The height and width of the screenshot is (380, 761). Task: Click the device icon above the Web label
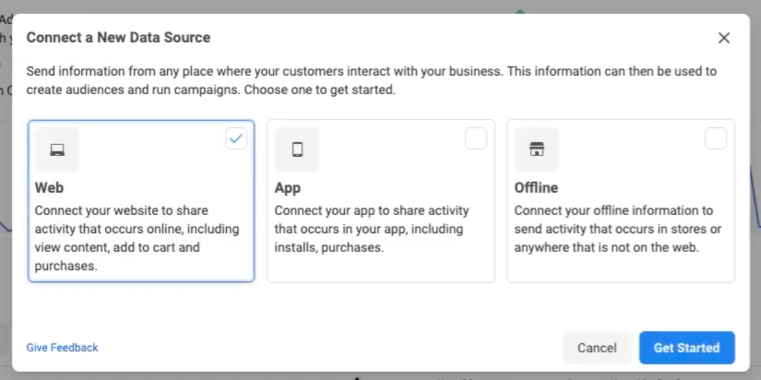pyautogui.click(x=57, y=149)
